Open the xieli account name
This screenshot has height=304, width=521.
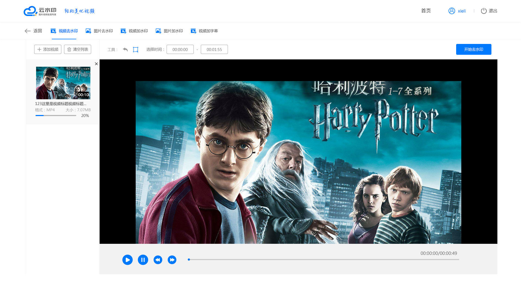[462, 11]
